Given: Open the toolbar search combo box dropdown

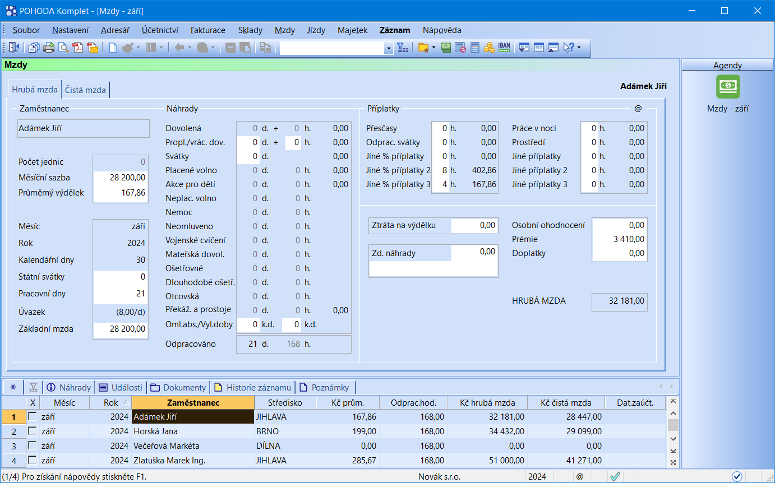Looking at the screenshot, I should click(x=389, y=48).
